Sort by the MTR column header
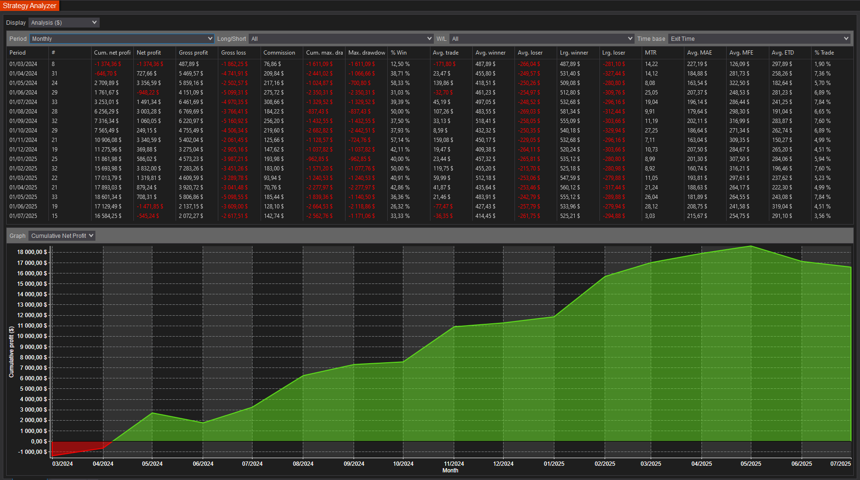The image size is (860, 480). (x=650, y=53)
